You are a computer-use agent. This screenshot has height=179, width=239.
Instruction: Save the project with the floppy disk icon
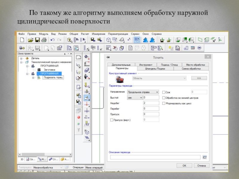point(37,40)
